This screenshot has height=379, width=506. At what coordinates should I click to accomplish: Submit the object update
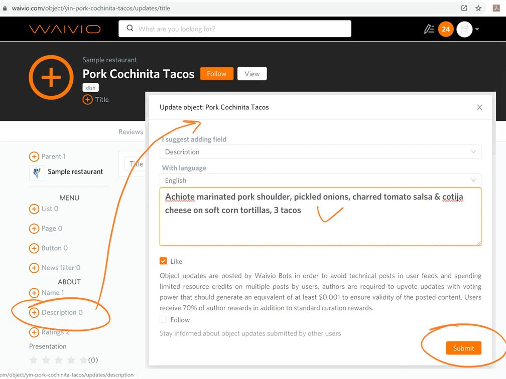click(x=463, y=348)
